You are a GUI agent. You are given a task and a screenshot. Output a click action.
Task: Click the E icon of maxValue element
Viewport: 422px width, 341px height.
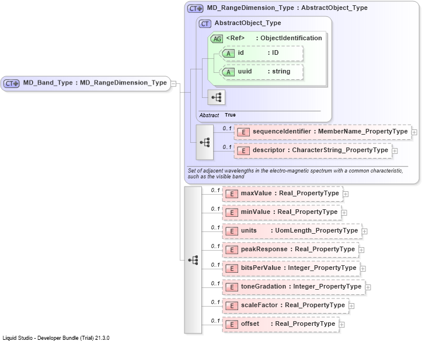pyautogui.click(x=232, y=194)
